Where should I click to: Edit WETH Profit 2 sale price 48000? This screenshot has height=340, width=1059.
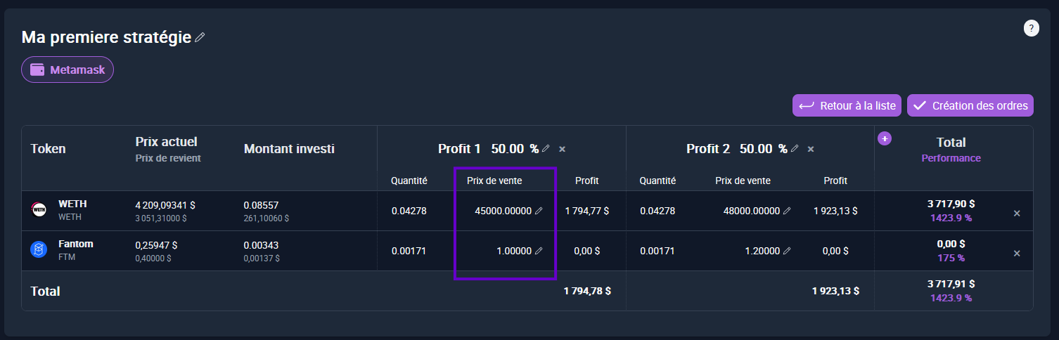click(787, 211)
